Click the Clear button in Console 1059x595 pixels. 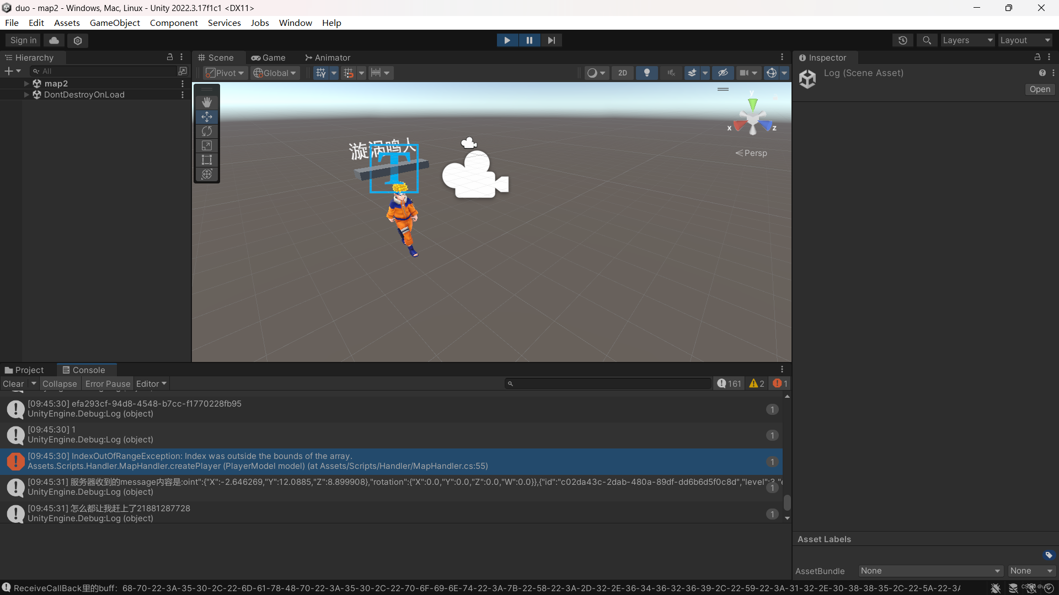(x=13, y=383)
